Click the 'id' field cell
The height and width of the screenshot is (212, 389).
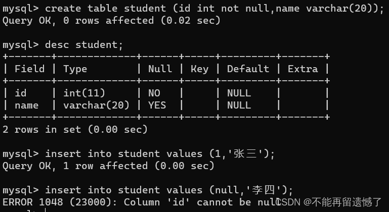[21, 93]
